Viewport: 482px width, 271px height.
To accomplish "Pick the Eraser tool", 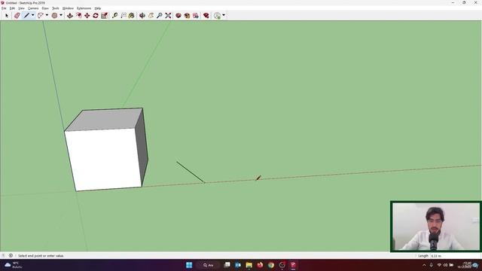I will click(x=17, y=15).
